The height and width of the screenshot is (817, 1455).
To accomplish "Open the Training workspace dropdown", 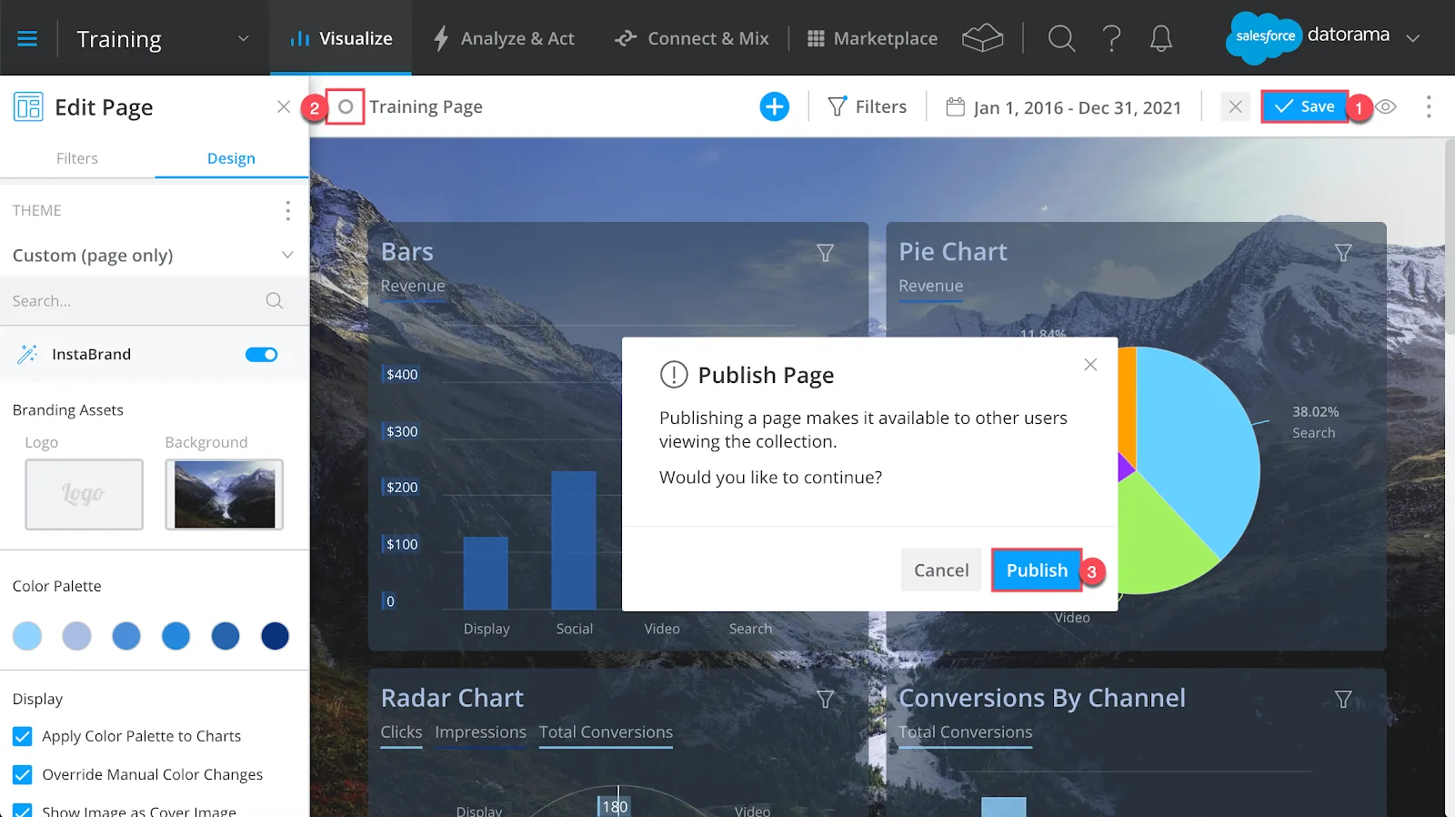I will [163, 38].
